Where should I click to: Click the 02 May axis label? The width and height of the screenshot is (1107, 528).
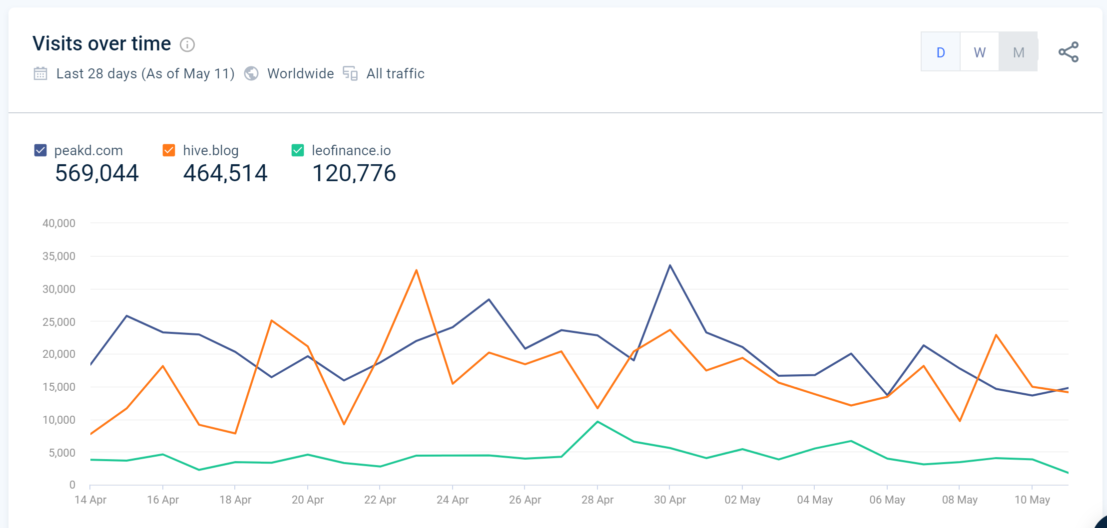(742, 500)
